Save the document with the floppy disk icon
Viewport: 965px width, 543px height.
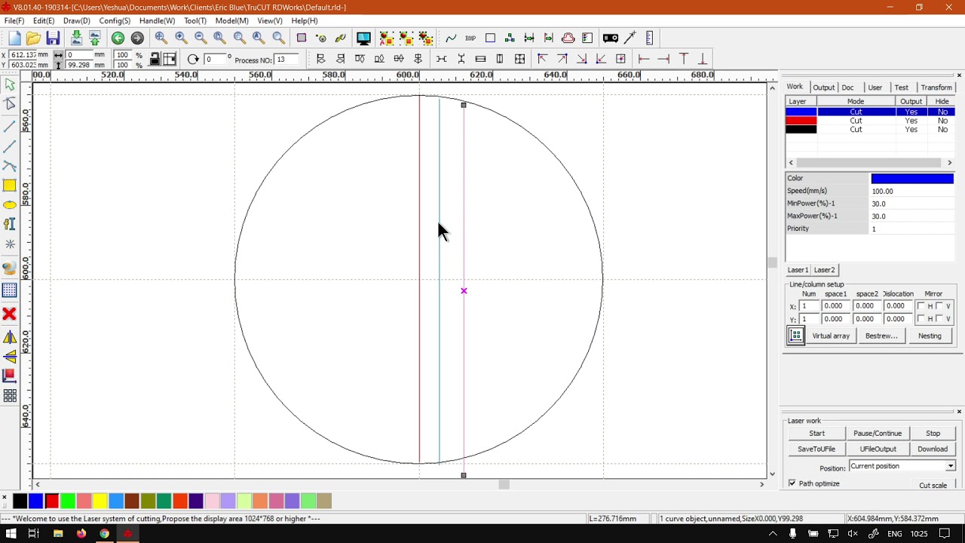53,38
